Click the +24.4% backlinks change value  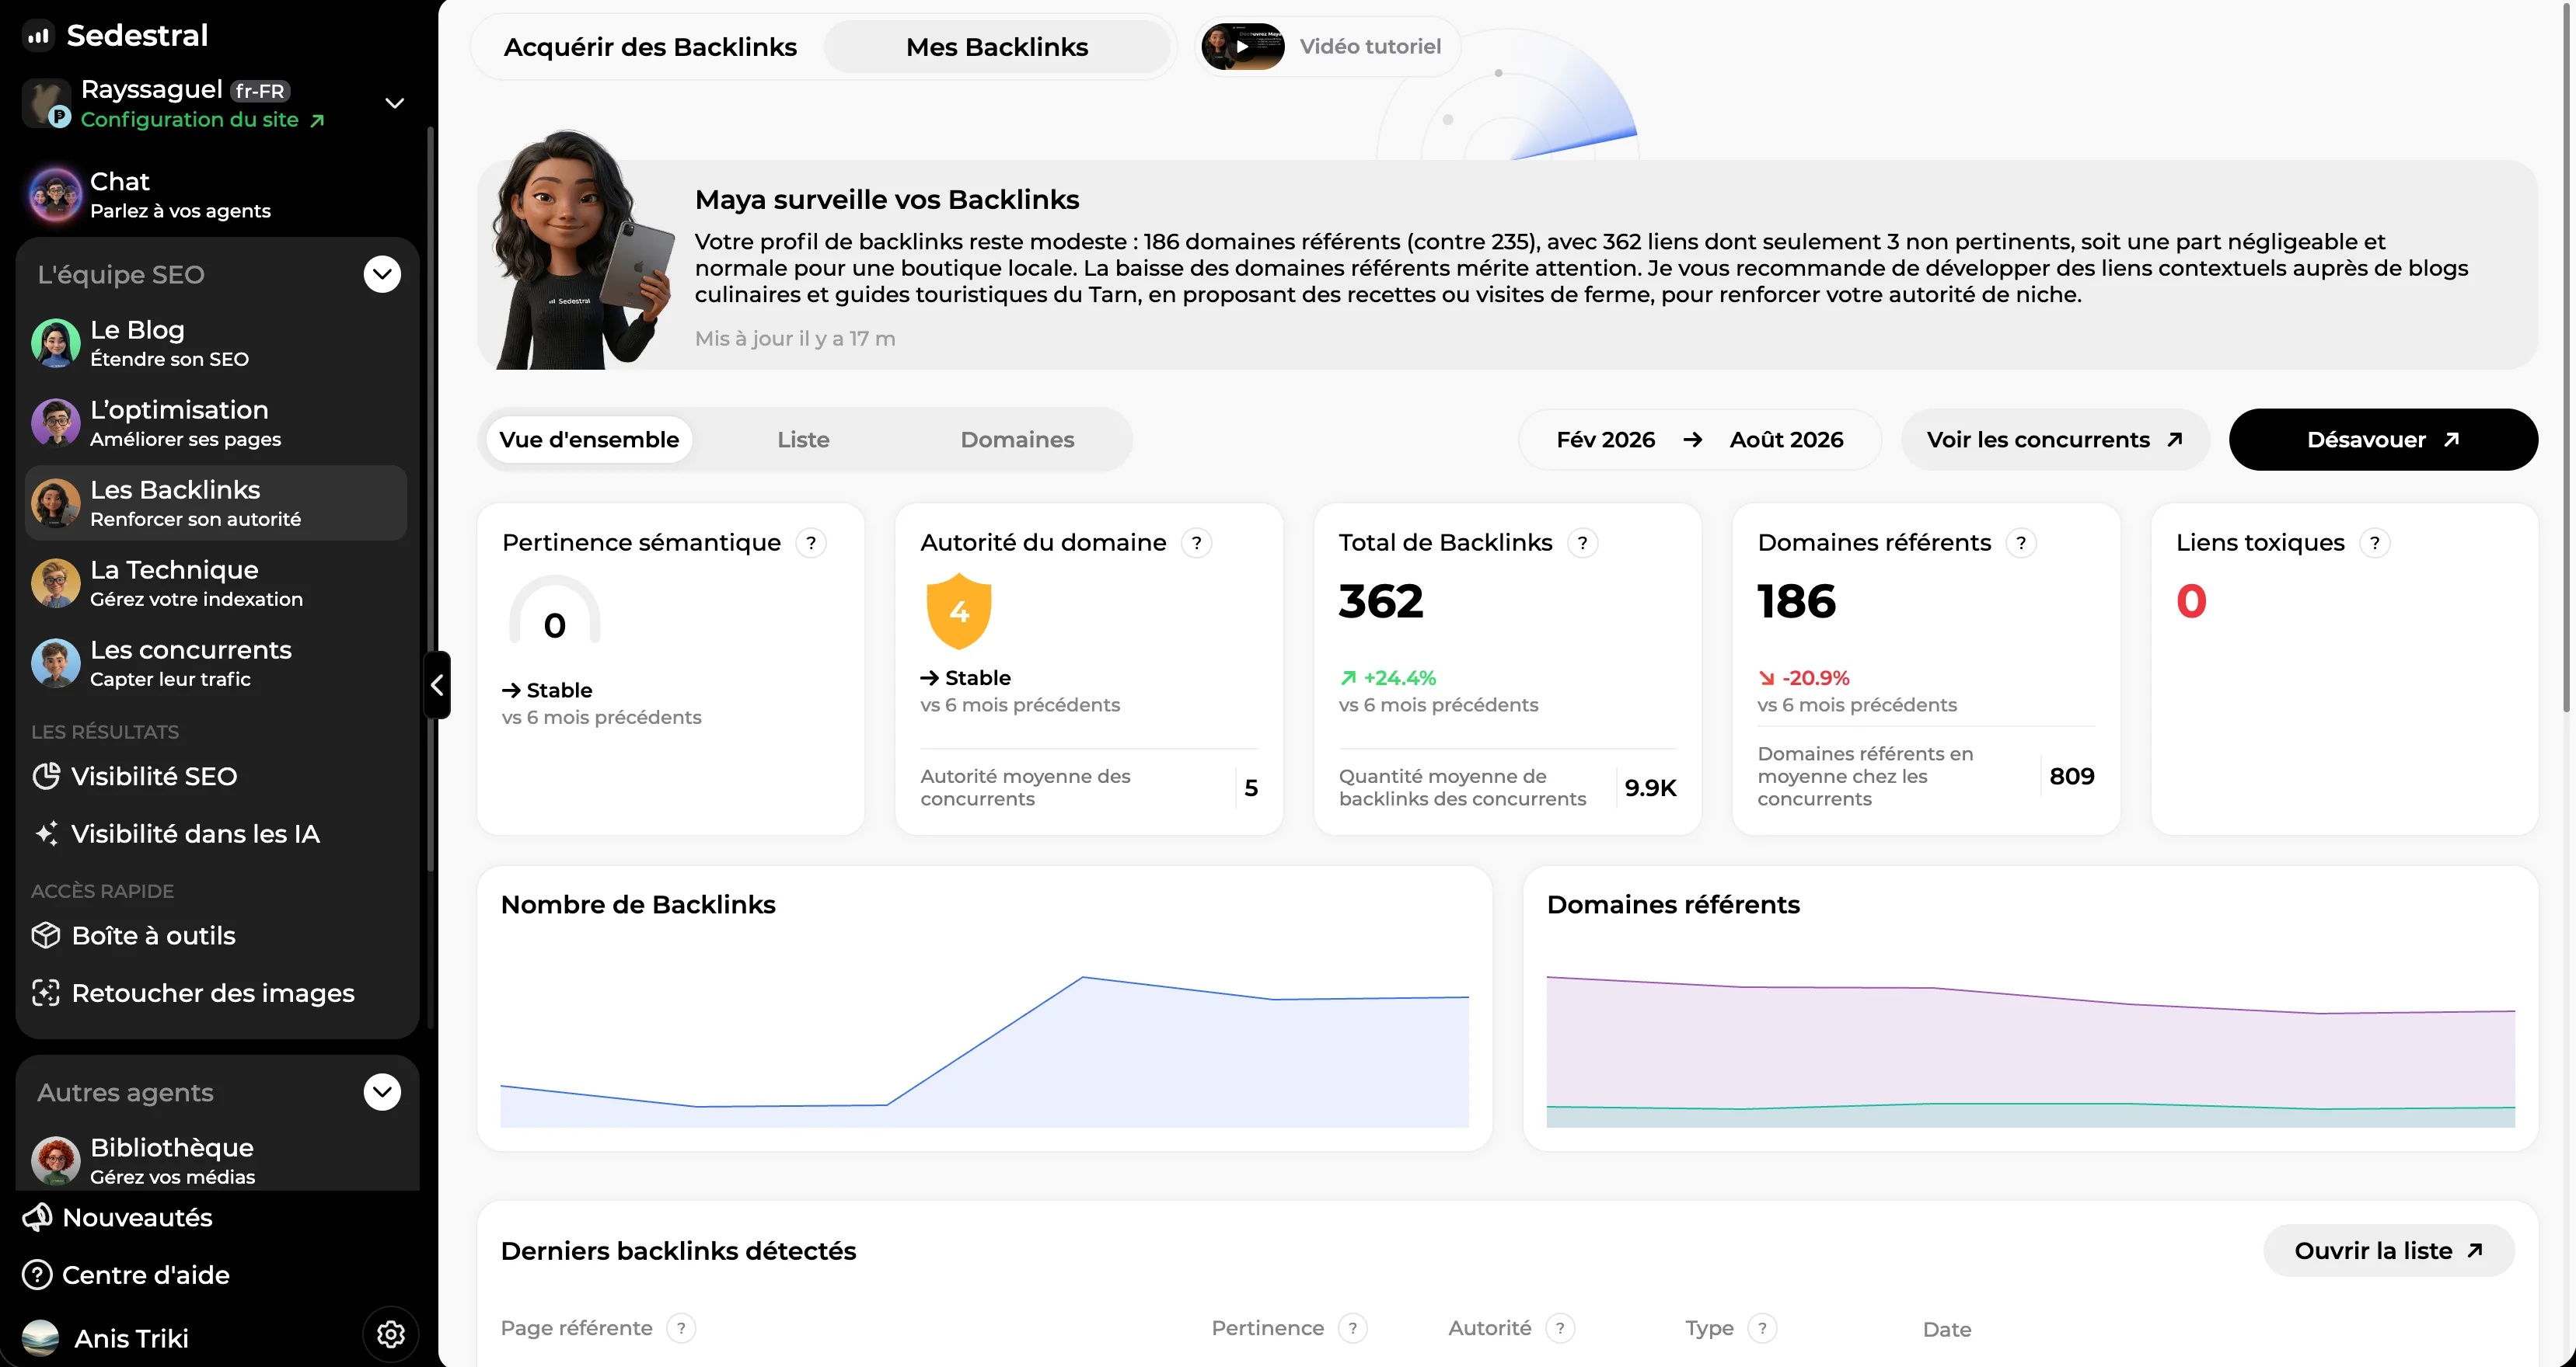pos(1388,677)
